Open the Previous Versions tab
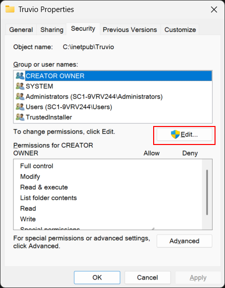 pos(130,29)
